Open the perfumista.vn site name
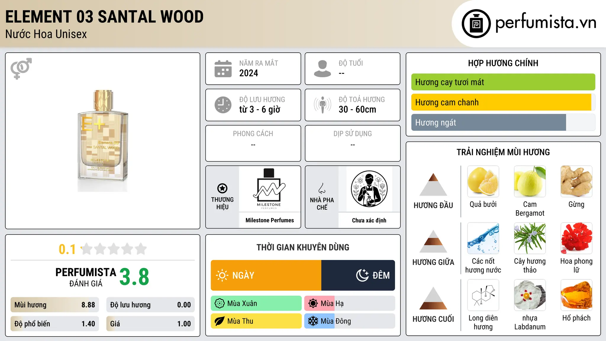The image size is (606, 341). (546, 23)
